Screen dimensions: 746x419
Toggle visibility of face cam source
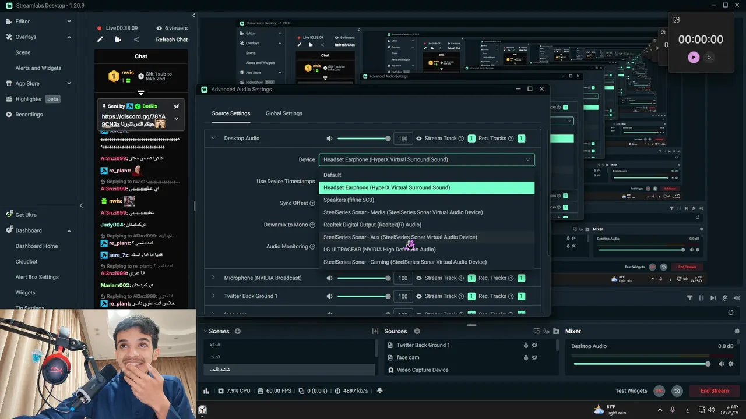[x=534, y=357]
